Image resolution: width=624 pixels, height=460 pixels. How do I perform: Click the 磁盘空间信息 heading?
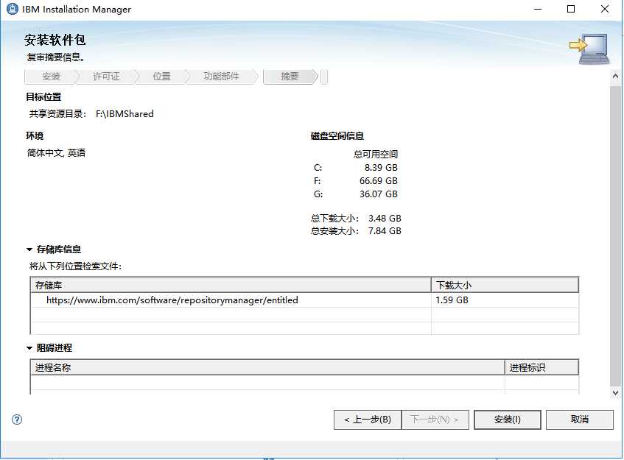(337, 136)
